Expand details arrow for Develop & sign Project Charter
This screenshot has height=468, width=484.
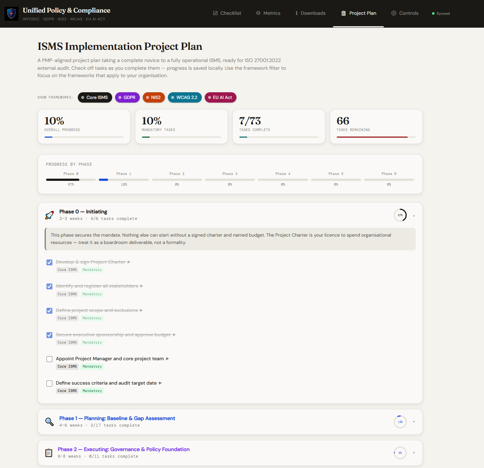coord(129,262)
